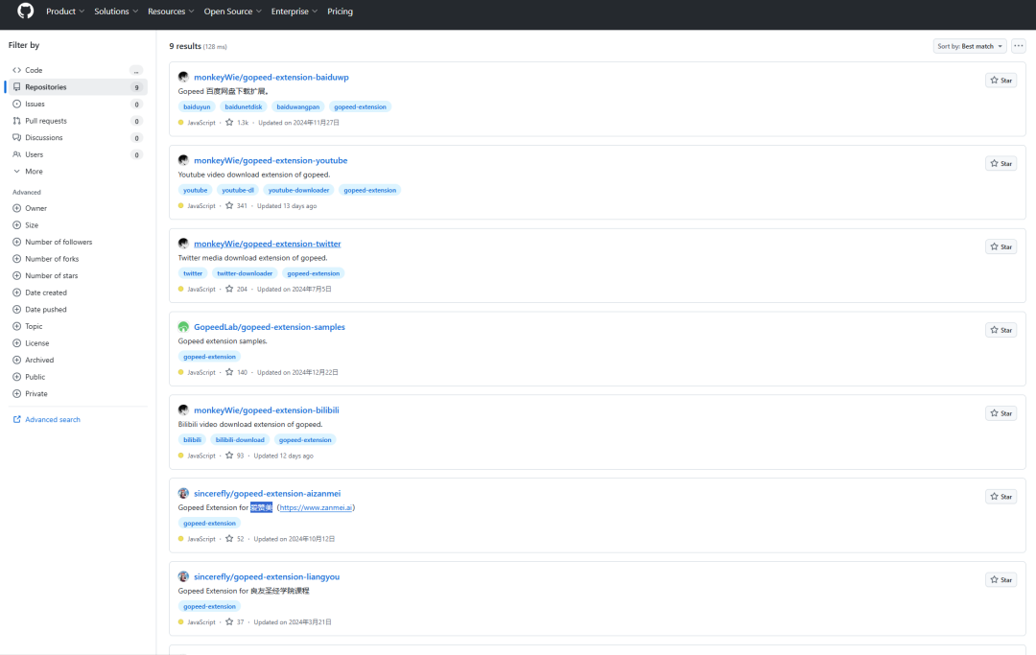
Task: Click the youtube-dl topic tag
Action: point(238,190)
